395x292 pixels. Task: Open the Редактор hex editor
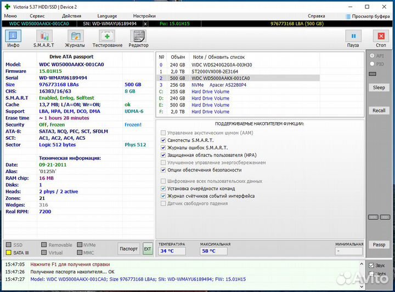138,38
